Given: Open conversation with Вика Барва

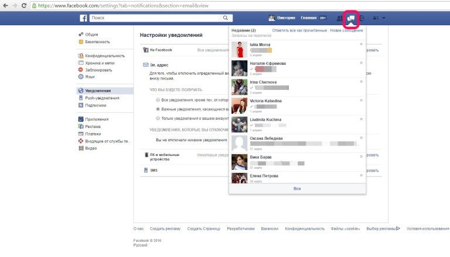Looking at the screenshot, I should (x=297, y=162).
